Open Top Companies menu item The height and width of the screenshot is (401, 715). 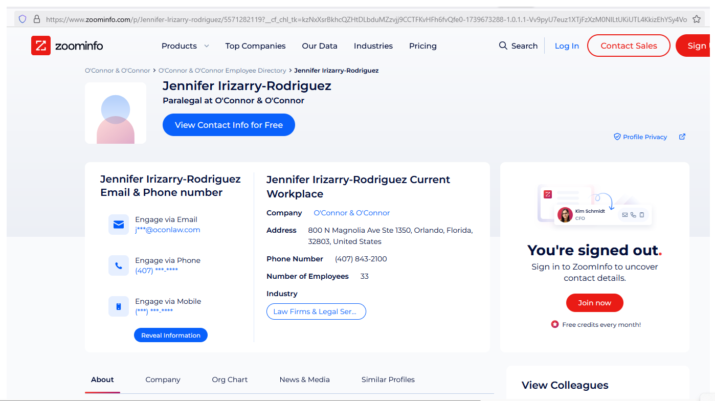[255, 46]
